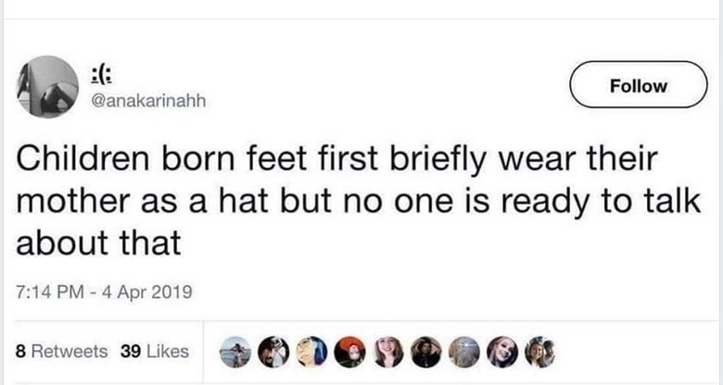View the 8 Retweets list

tap(62, 352)
